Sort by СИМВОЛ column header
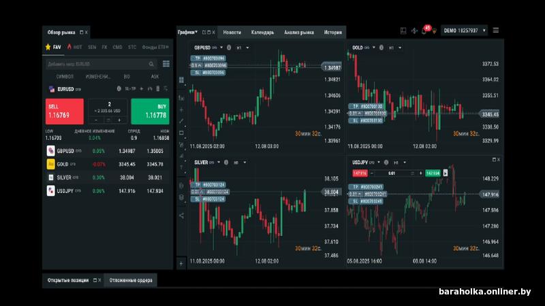Image resolution: width=545 pixels, height=306 pixels. (65, 77)
